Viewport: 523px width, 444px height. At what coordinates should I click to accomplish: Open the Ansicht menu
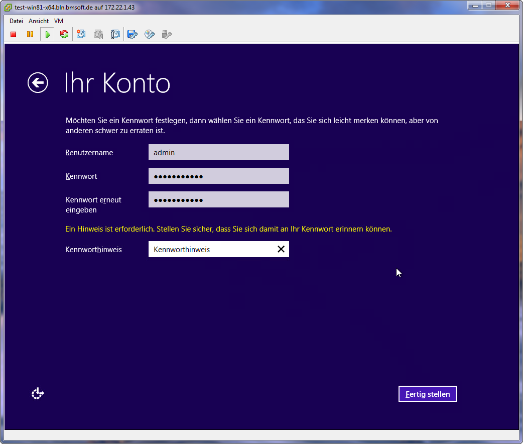point(39,21)
